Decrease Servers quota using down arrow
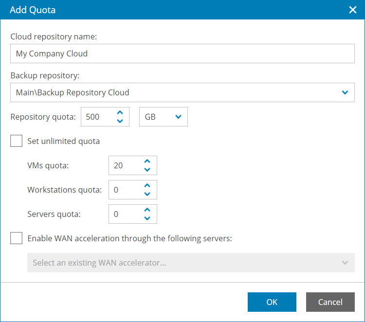 click(147, 218)
